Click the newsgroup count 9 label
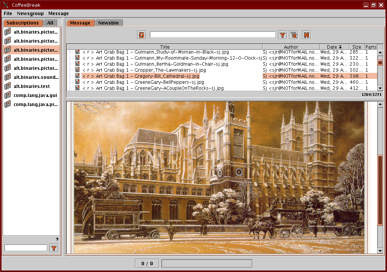The width and height of the screenshot is (387, 272). tap(57, 239)
